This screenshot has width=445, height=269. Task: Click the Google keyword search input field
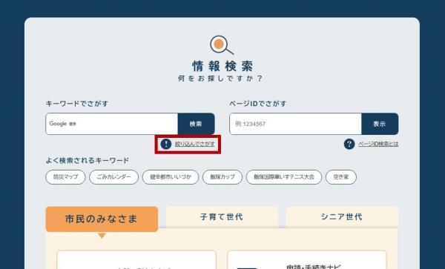(112, 124)
